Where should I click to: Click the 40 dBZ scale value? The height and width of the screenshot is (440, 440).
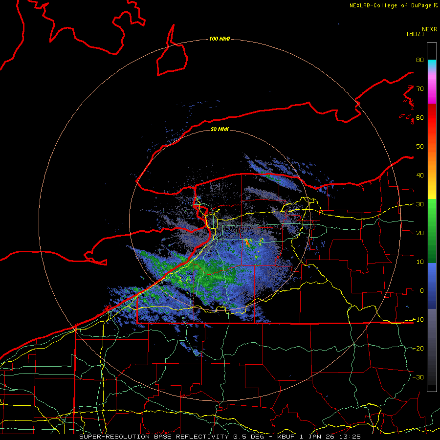420,175
